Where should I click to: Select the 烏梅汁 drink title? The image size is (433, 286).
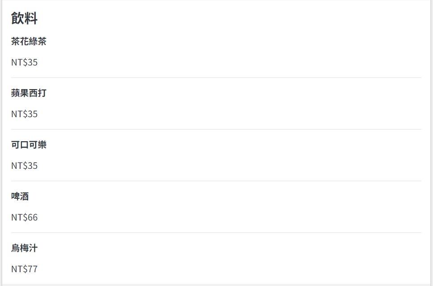(x=24, y=248)
